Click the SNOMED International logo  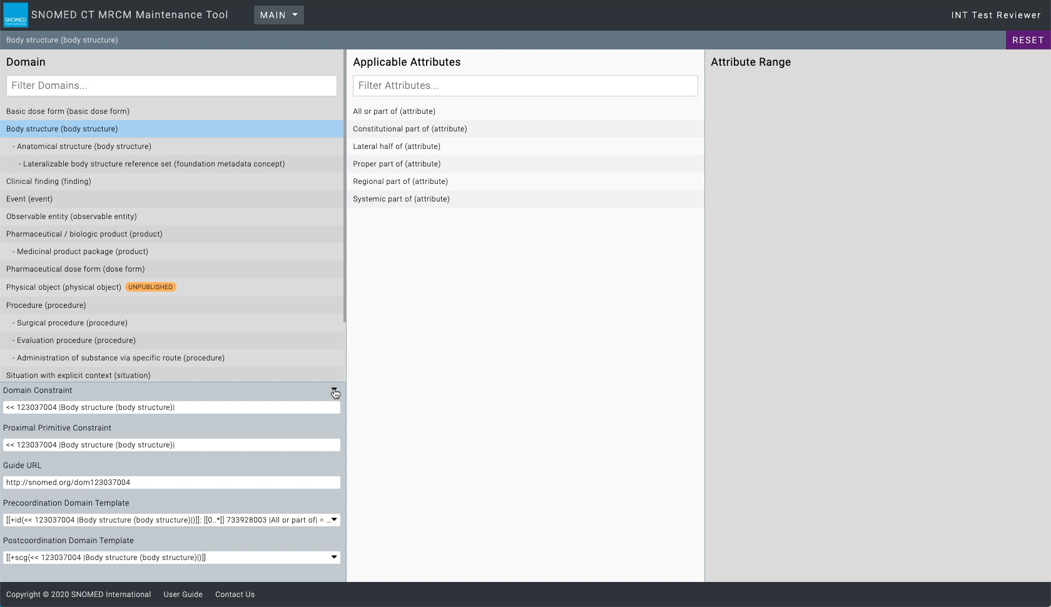coord(16,15)
